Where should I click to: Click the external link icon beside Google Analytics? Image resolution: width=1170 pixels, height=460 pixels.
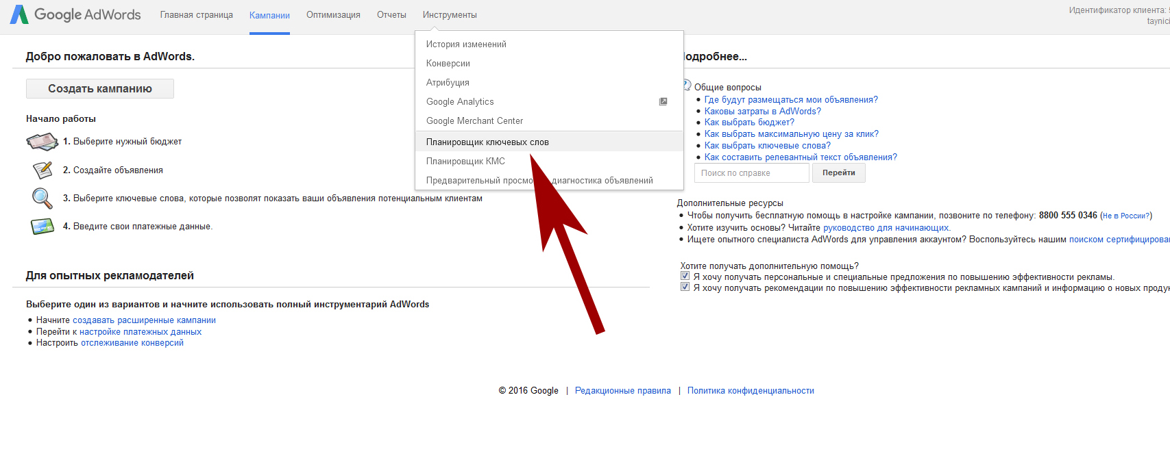(663, 101)
